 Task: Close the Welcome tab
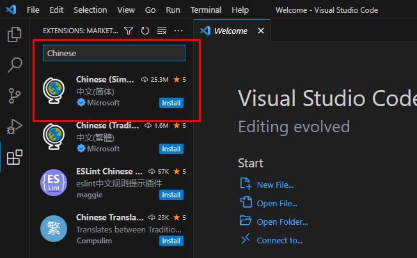[x=261, y=31]
